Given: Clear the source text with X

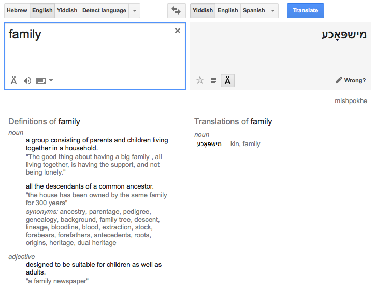Looking at the screenshot, I should 178,31.
